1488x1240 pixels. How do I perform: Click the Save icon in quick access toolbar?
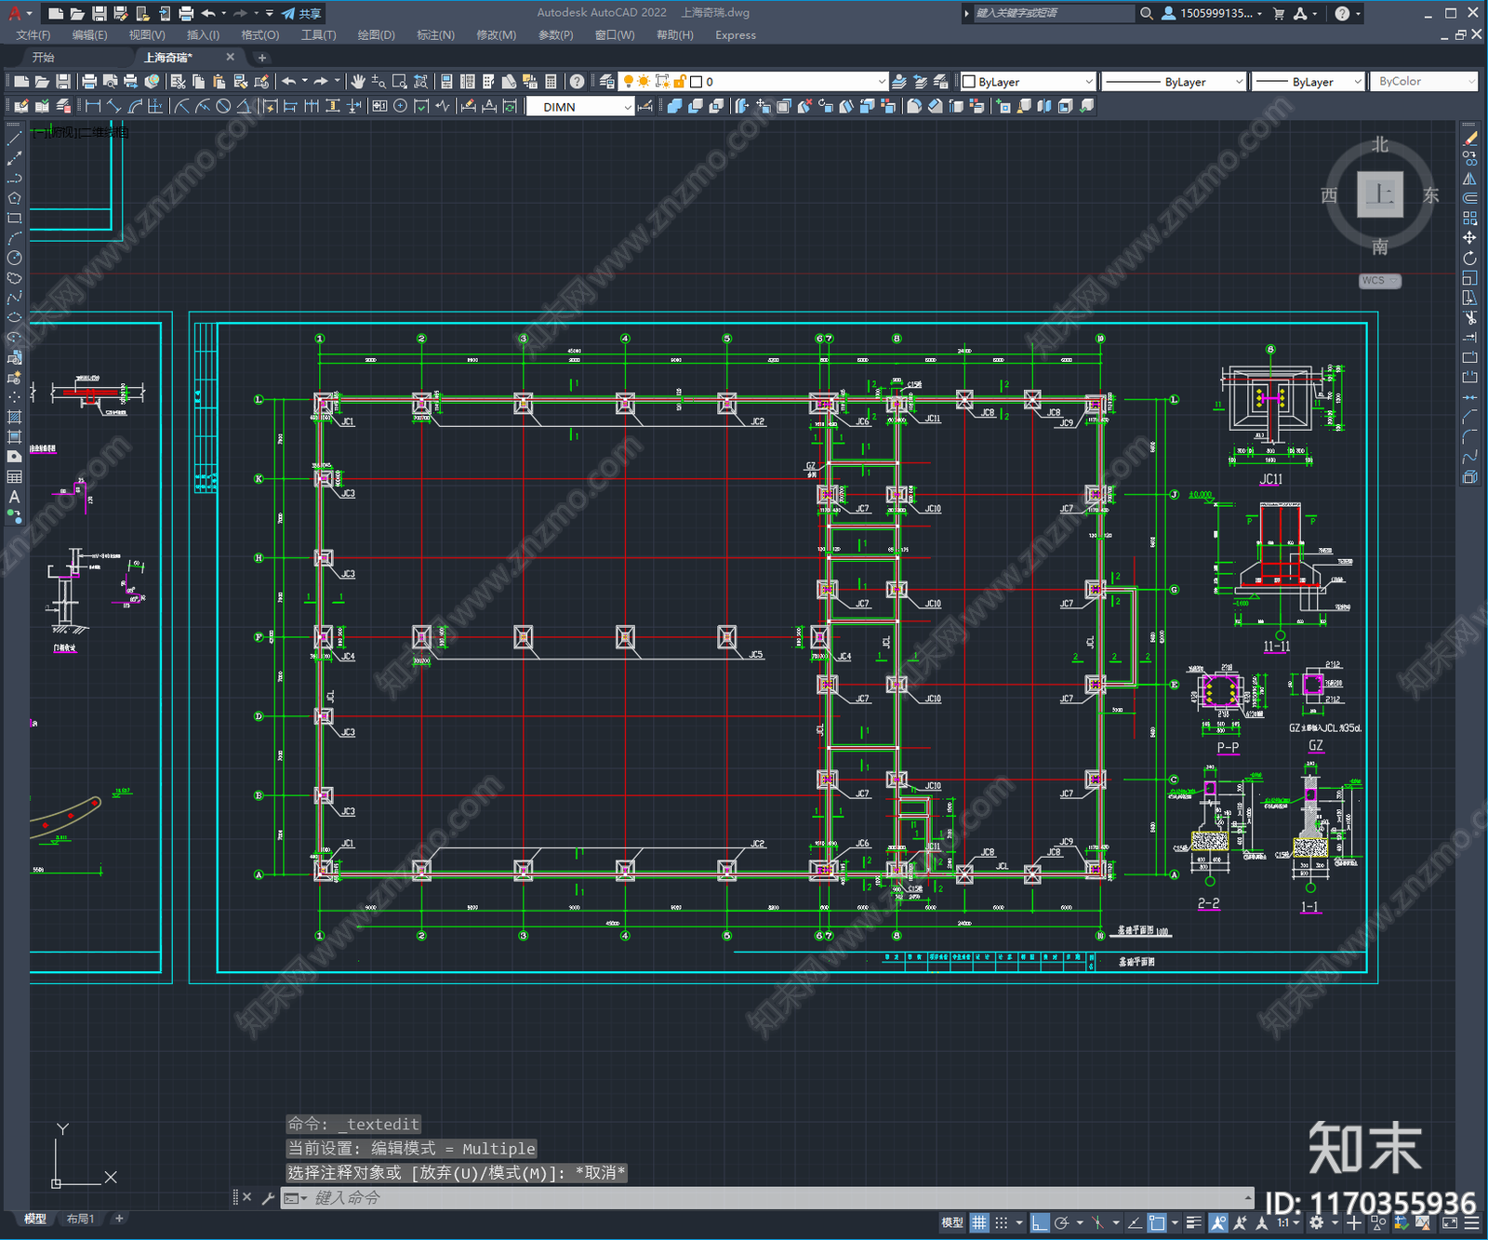[x=99, y=13]
